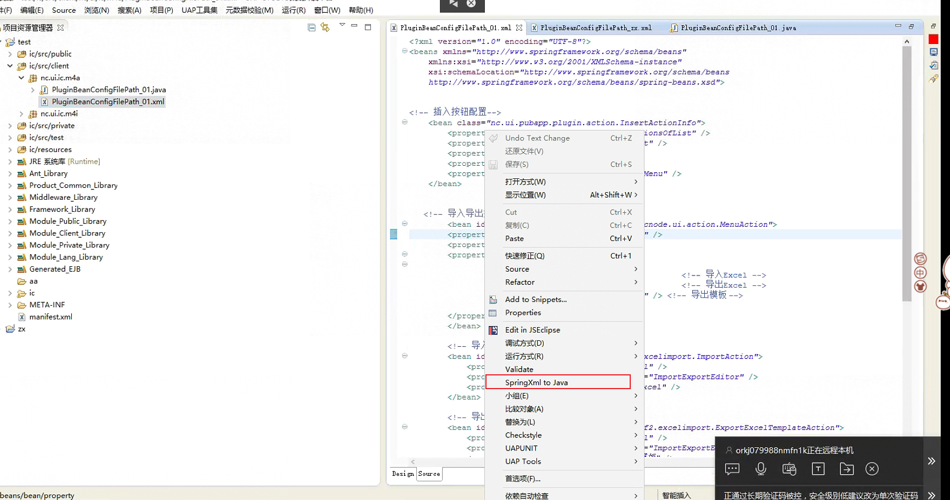
Task: Click the JSEclipse JS icon
Action: (x=493, y=330)
